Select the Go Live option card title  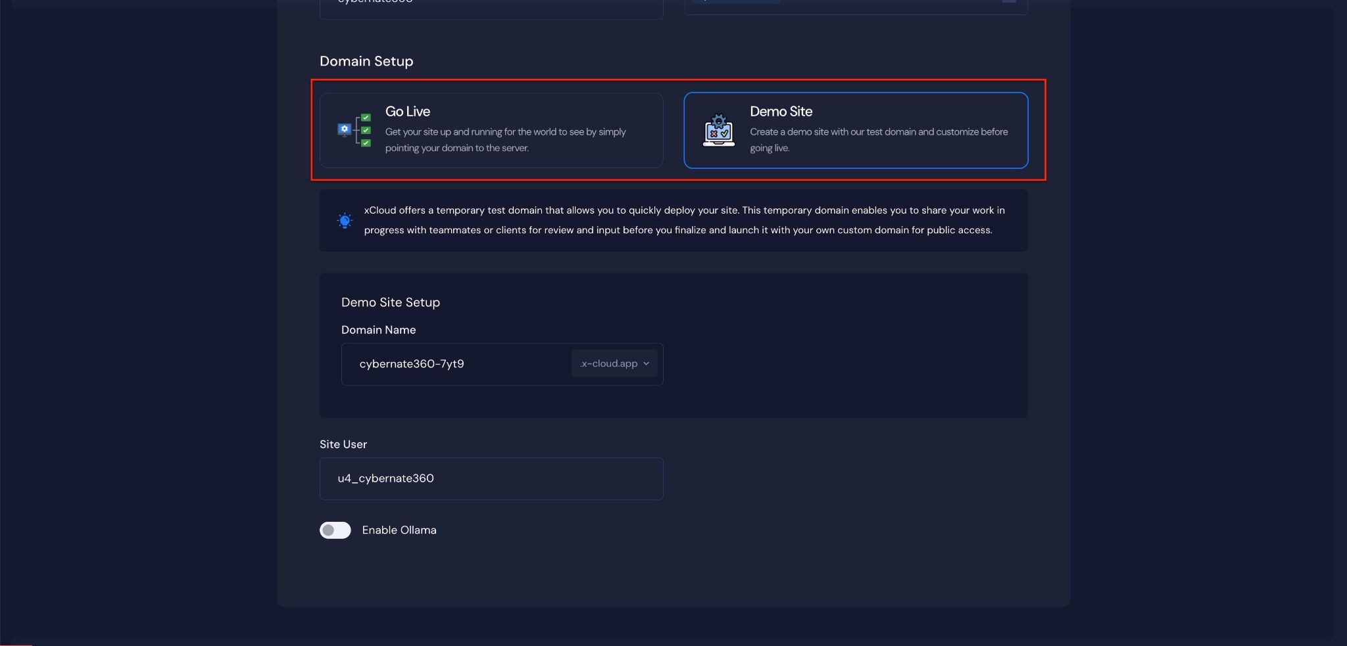(408, 112)
